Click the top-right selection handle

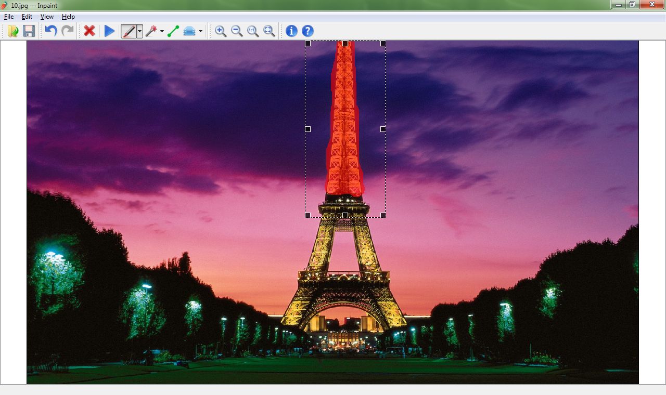click(x=383, y=44)
